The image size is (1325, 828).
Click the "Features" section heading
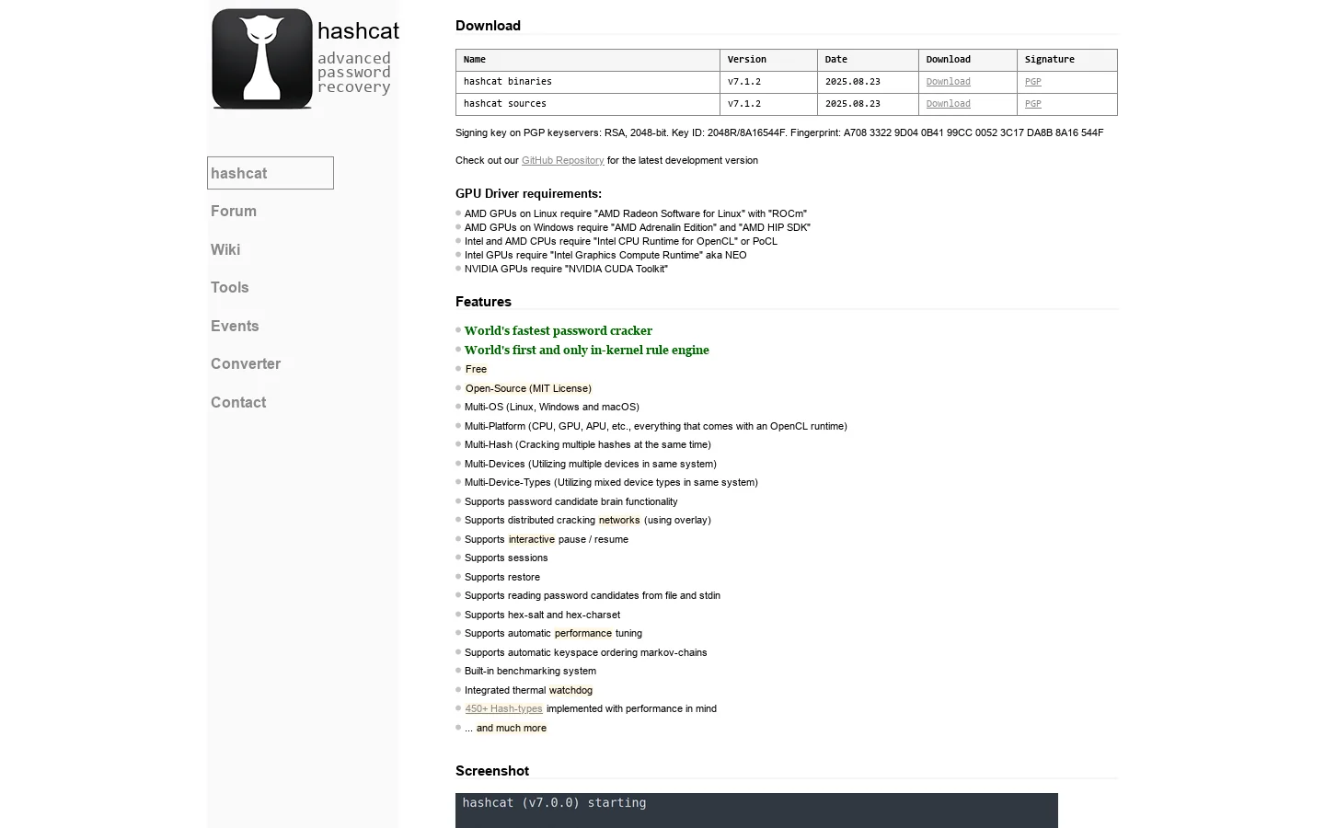483,302
